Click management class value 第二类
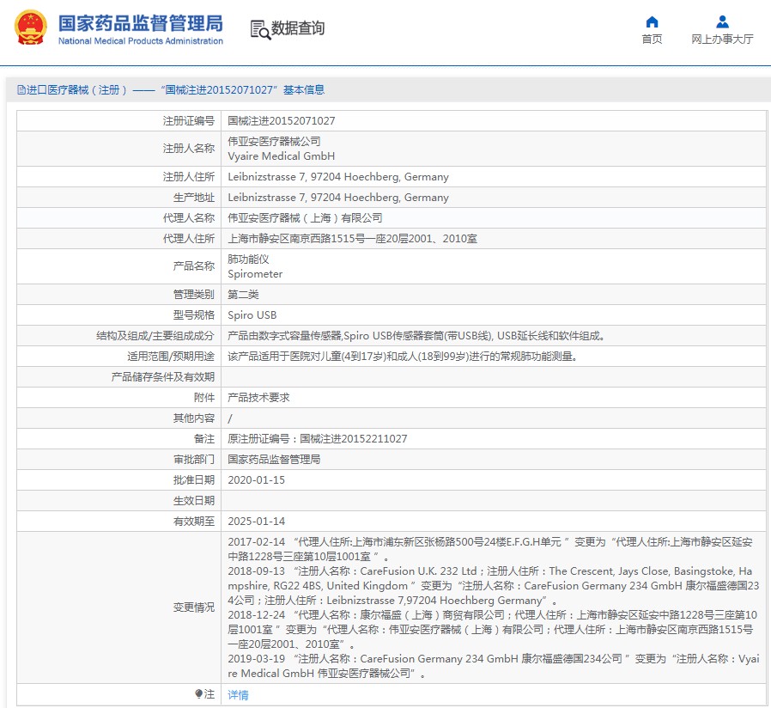This screenshot has height=708, width=771. [243, 294]
